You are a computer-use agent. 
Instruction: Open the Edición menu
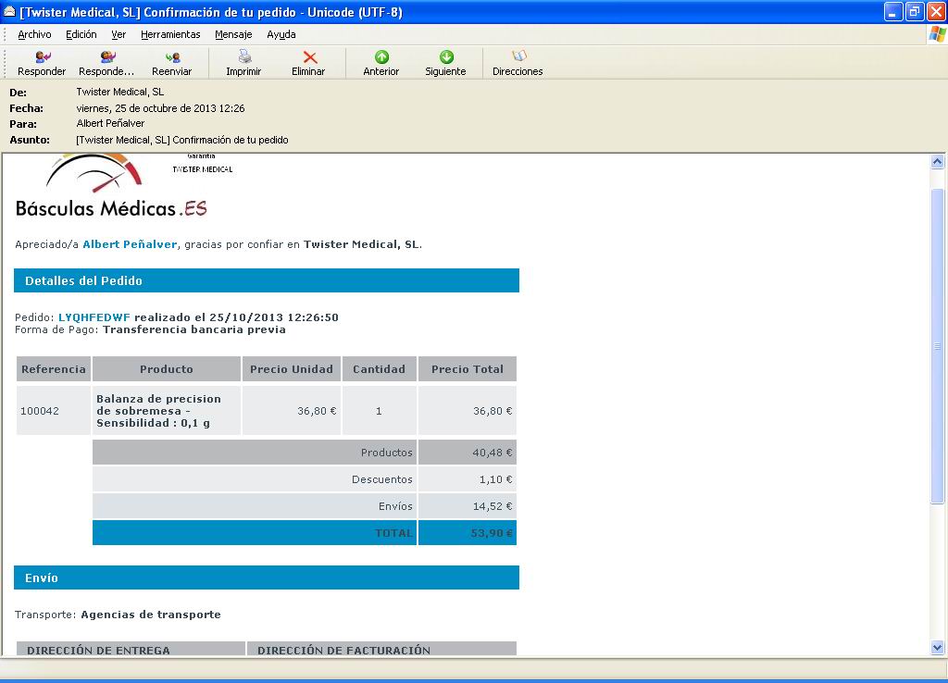click(81, 34)
